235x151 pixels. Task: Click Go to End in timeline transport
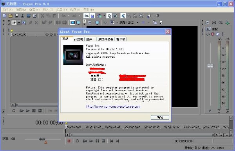pyautogui.click(x=117, y=141)
